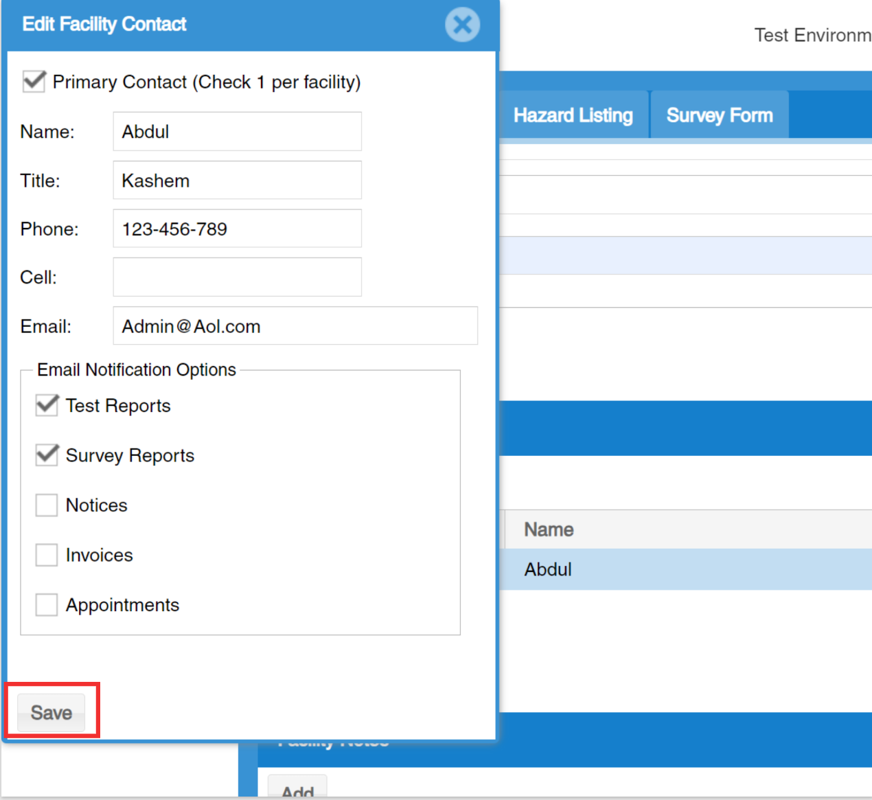
Task: Click the empty Cell input field
Action: pos(237,277)
